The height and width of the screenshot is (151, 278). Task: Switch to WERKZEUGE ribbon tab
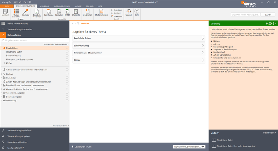[x=44, y=6]
